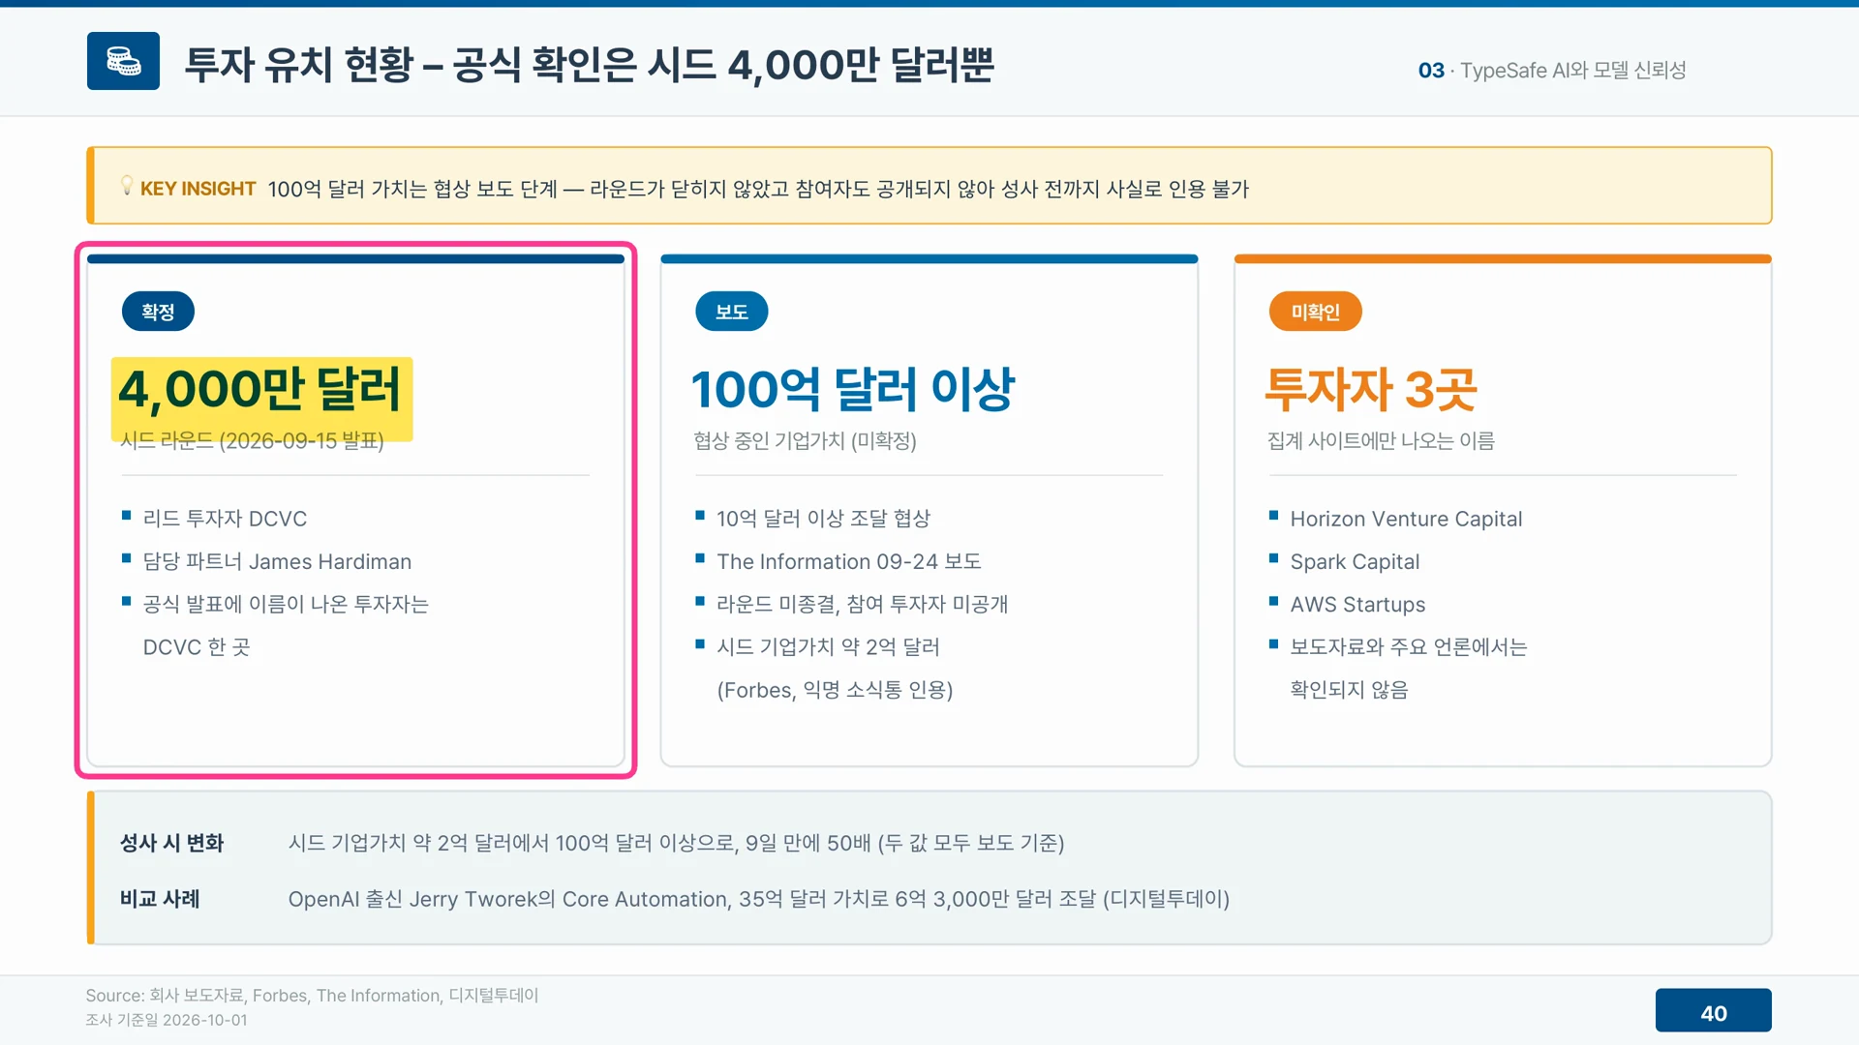
Task: Click the bullet 공식 발표에 이름이 나온 투자자는
Action: tap(286, 604)
